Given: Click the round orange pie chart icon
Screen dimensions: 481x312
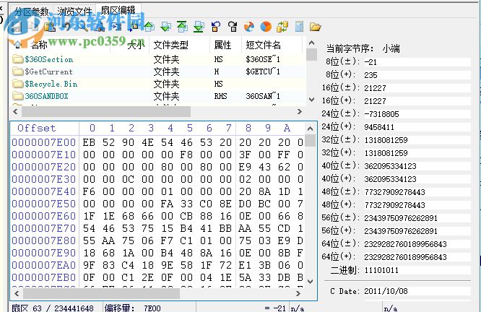Looking at the screenshot, I should pos(266,27).
